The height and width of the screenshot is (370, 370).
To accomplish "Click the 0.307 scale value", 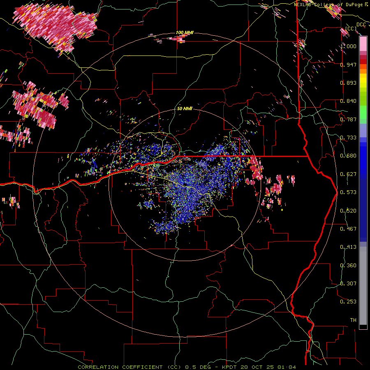I will pos(348,283).
